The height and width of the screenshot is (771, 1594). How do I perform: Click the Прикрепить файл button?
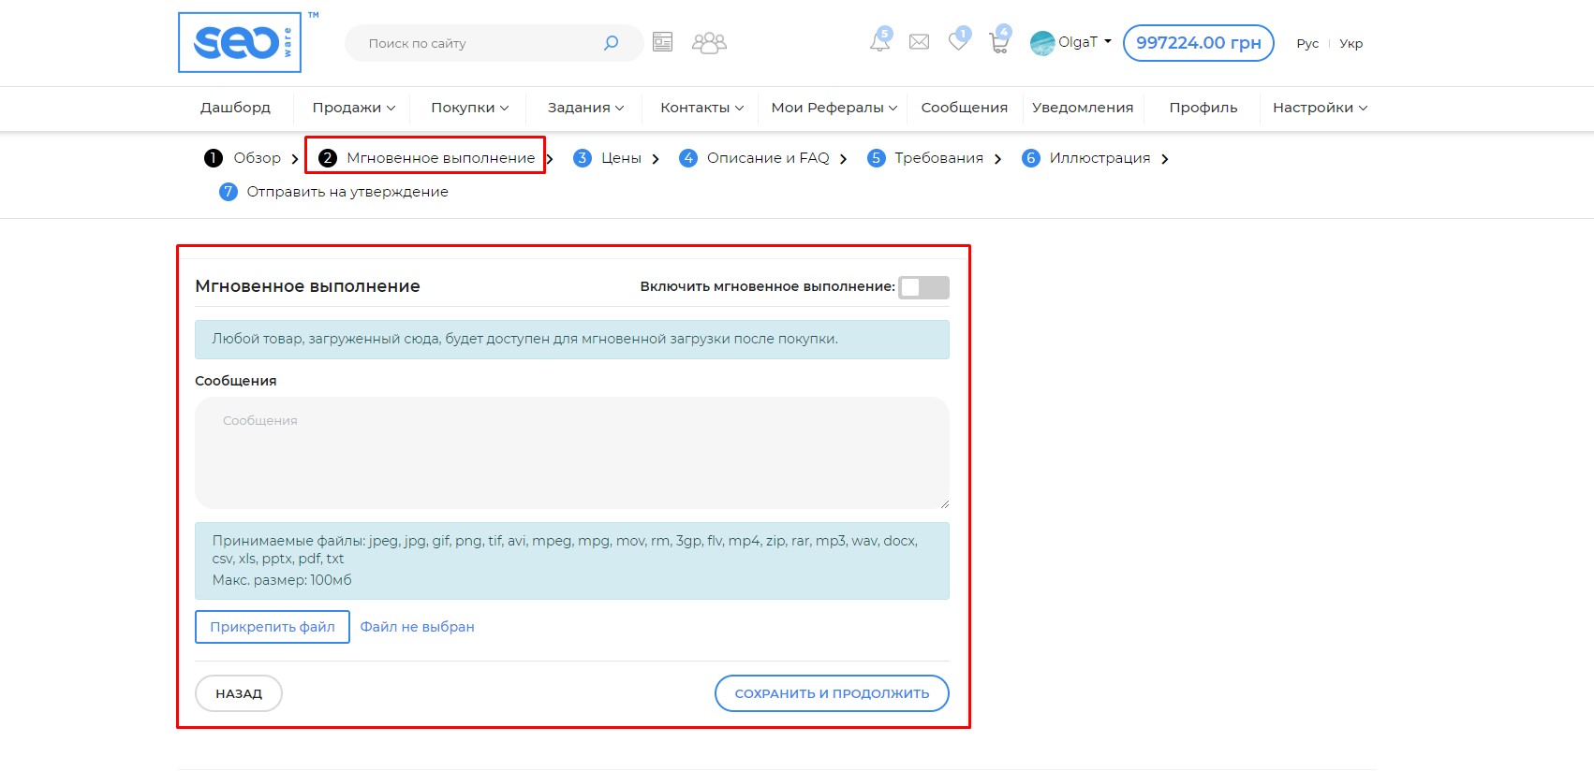tap(273, 627)
